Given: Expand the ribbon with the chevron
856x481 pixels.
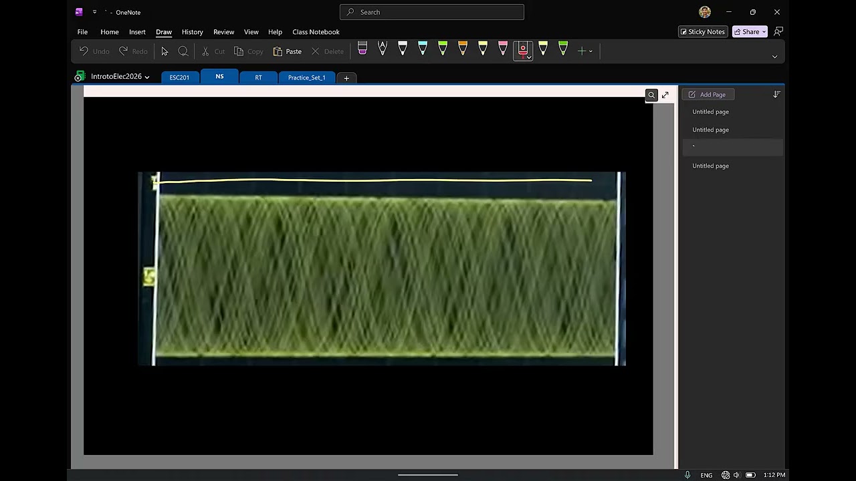Looking at the screenshot, I should (774, 57).
